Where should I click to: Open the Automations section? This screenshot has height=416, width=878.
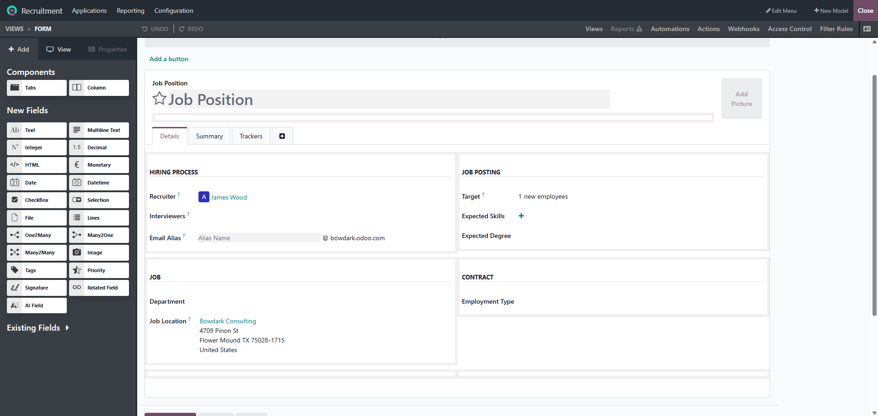[x=670, y=29]
